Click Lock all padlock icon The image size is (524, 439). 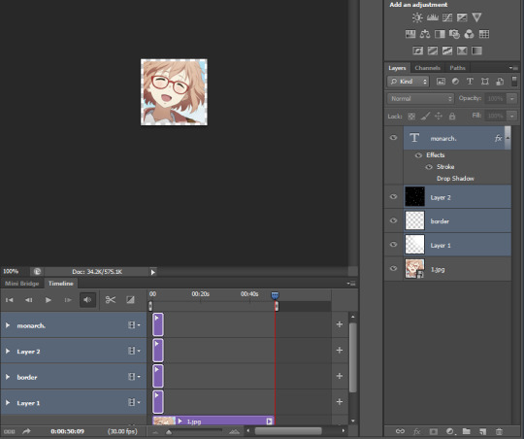452,117
